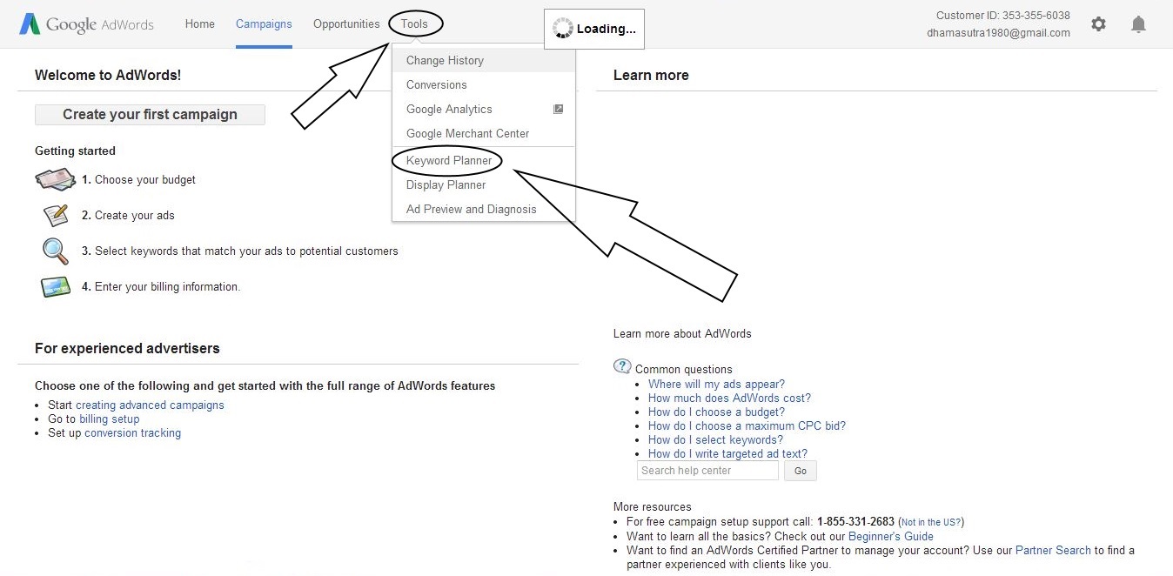
Task: Switch to the Campaigns tab
Action: click(264, 24)
